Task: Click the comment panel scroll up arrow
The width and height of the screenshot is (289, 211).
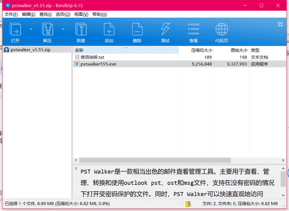Action: pyautogui.click(x=283, y=168)
